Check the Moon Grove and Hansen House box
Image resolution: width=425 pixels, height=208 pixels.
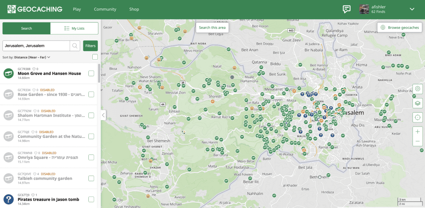91,73
